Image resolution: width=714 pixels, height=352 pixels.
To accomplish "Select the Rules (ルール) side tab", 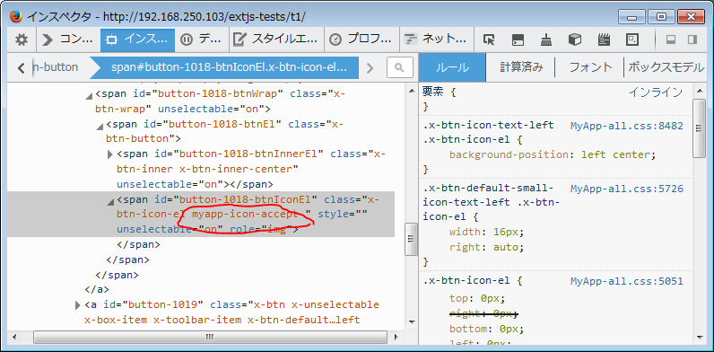I will coord(452,67).
